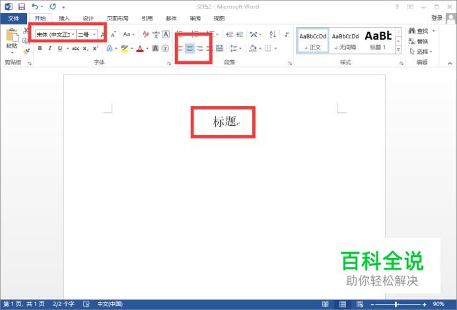The height and width of the screenshot is (310, 457).
Task: Toggle italic formatting
Action: coord(50,48)
